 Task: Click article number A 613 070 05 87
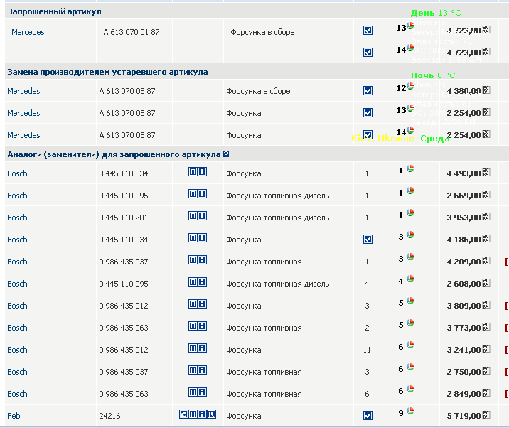[127, 91]
